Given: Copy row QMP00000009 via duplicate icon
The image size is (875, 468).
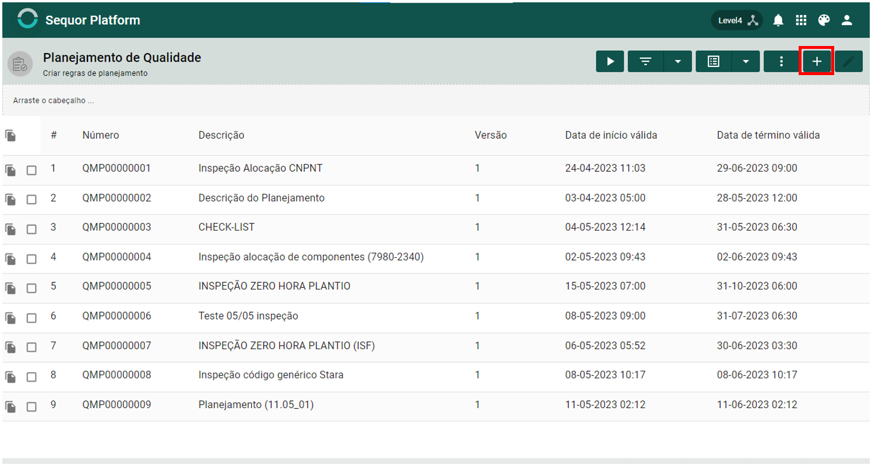Looking at the screenshot, I should coord(10,406).
